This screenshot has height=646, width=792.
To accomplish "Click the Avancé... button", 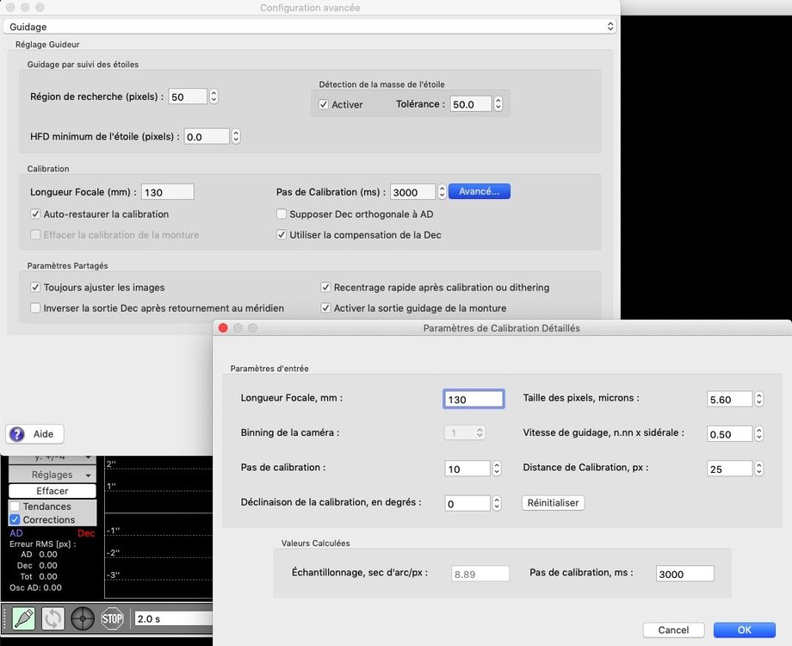I will [480, 191].
